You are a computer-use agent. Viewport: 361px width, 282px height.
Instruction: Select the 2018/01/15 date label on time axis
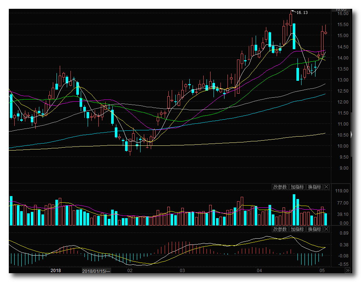96,271
